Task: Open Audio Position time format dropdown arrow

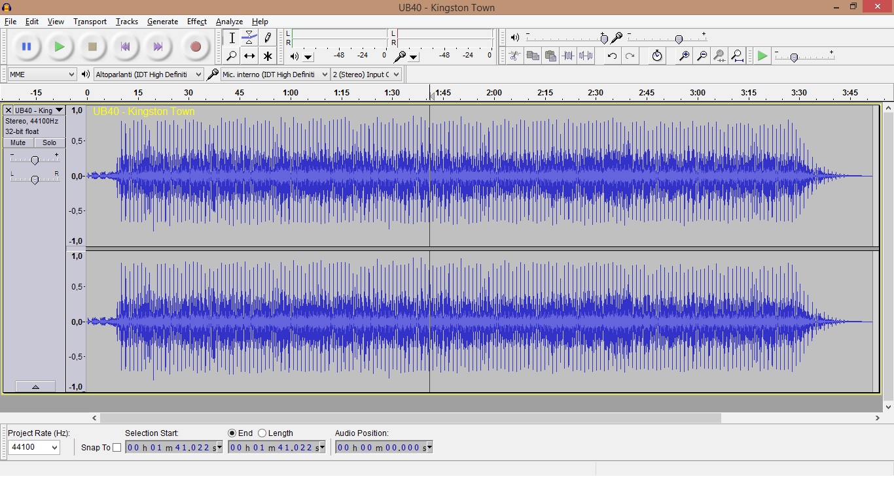Action: [429, 447]
